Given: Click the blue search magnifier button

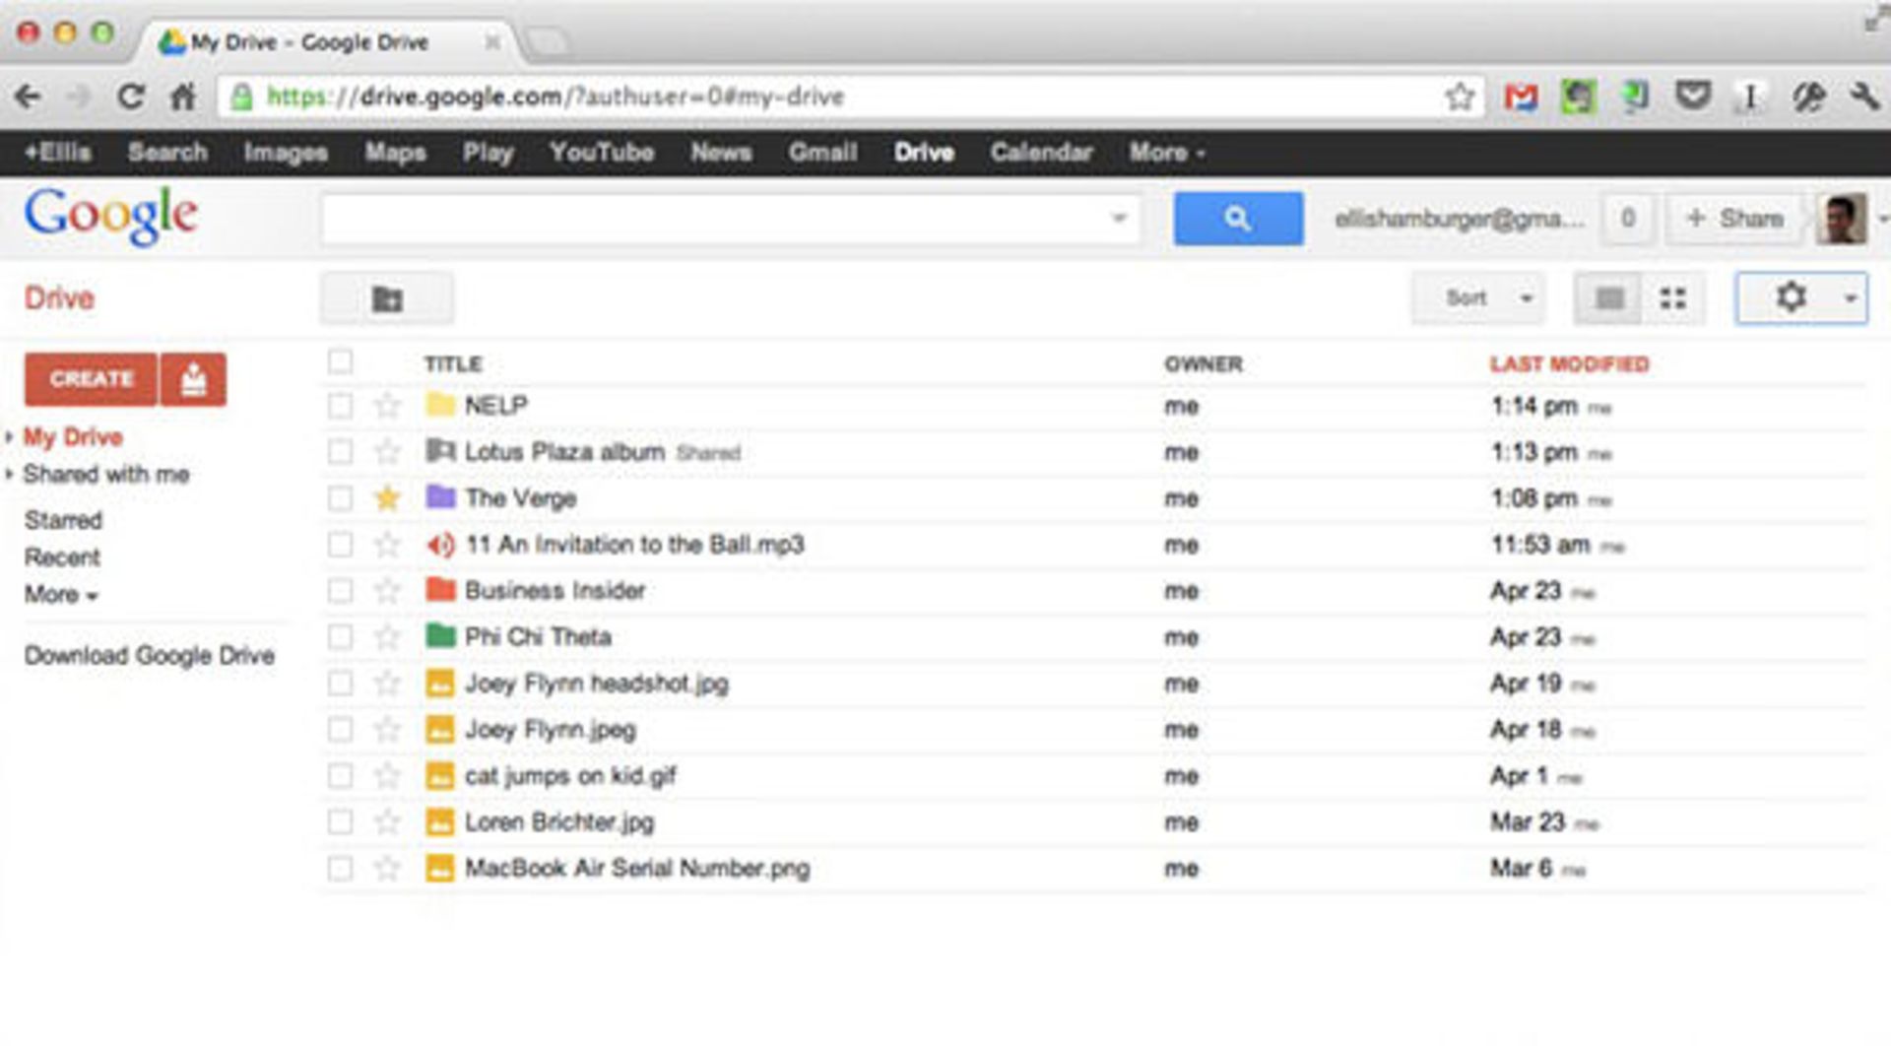Looking at the screenshot, I should (x=1238, y=219).
